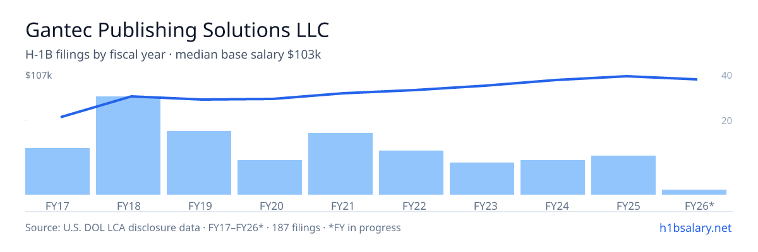The width and height of the screenshot is (758, 252).
Task: Click the 40 filings axis label
Action: click(726, 76)
